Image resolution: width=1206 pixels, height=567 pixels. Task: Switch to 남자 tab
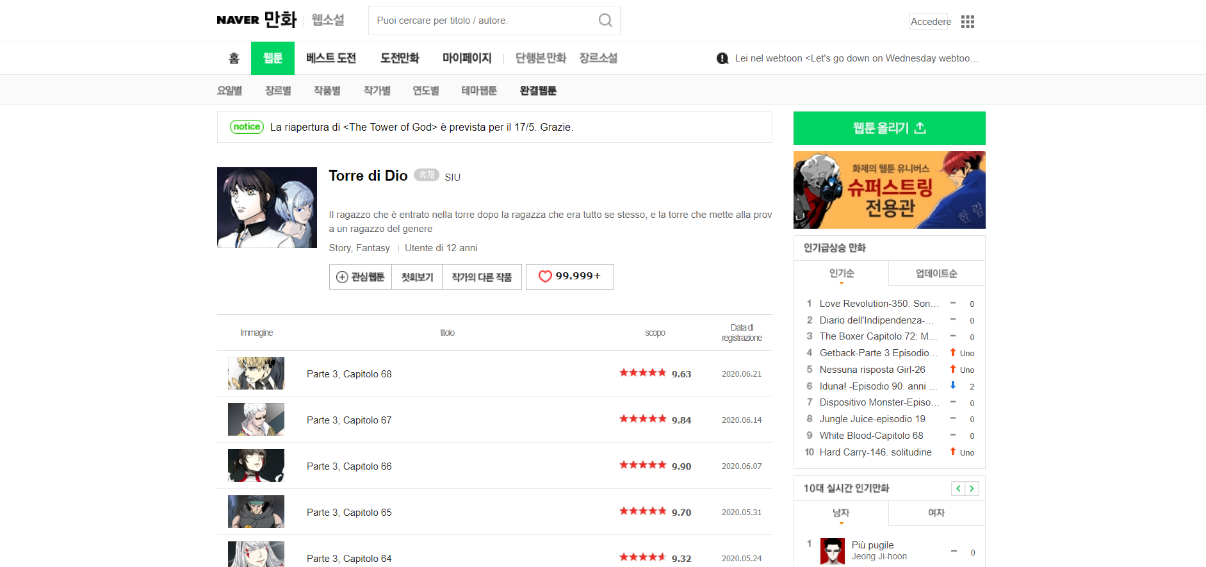point(841,513)
